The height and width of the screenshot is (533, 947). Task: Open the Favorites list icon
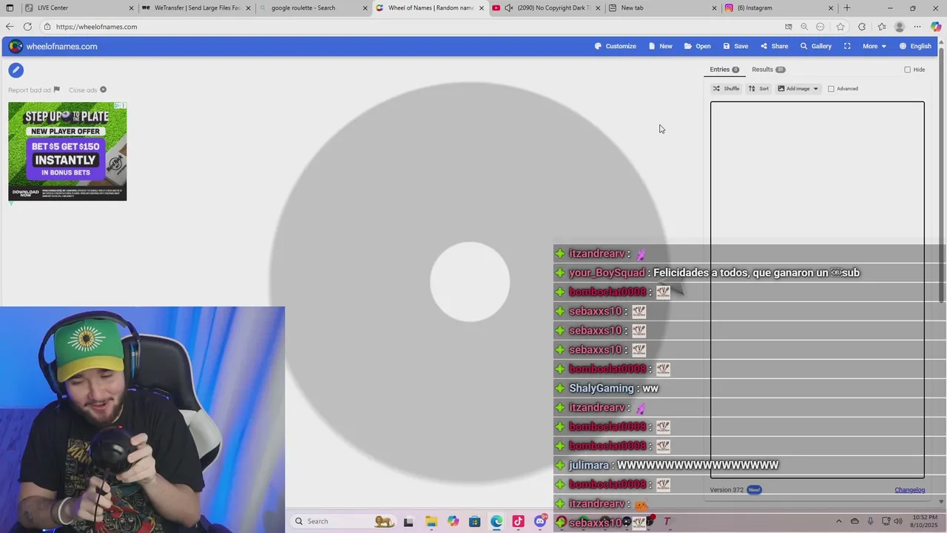coord(881,27)
